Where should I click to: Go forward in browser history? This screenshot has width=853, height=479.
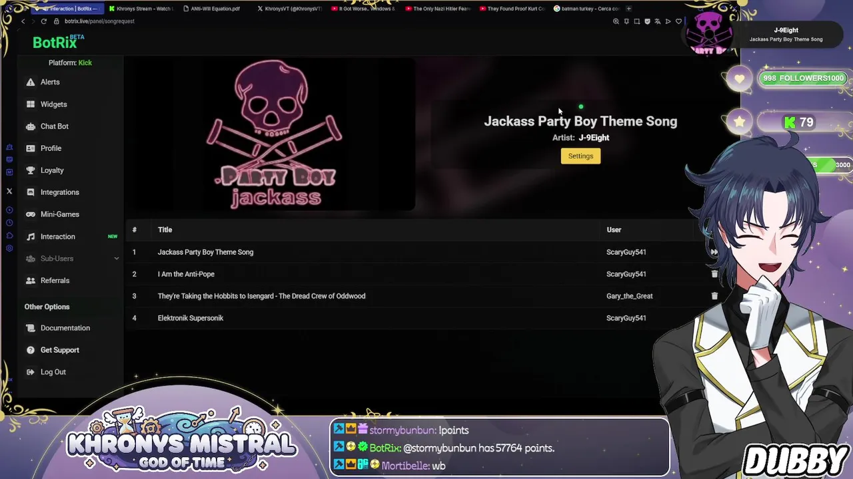coord(33,21)
